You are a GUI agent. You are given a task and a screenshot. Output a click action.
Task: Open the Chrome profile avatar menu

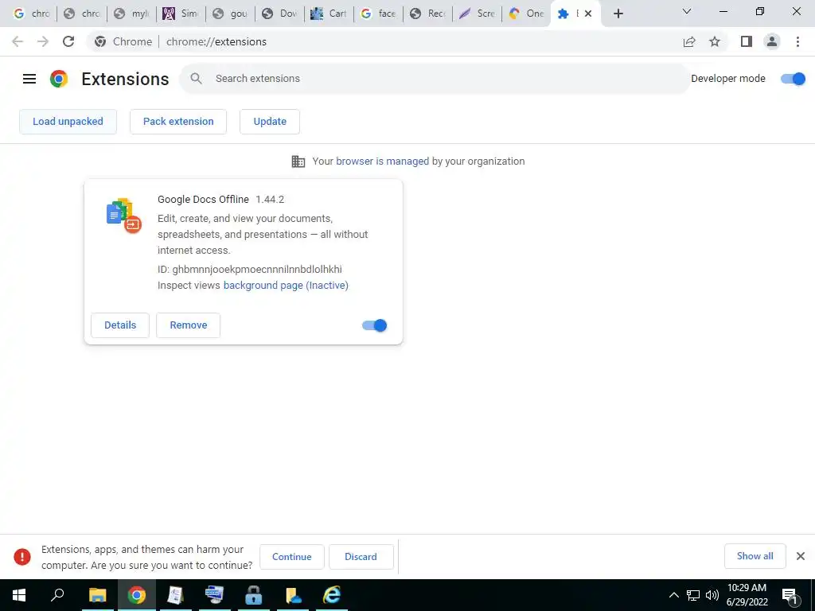[x=772, y=41]
